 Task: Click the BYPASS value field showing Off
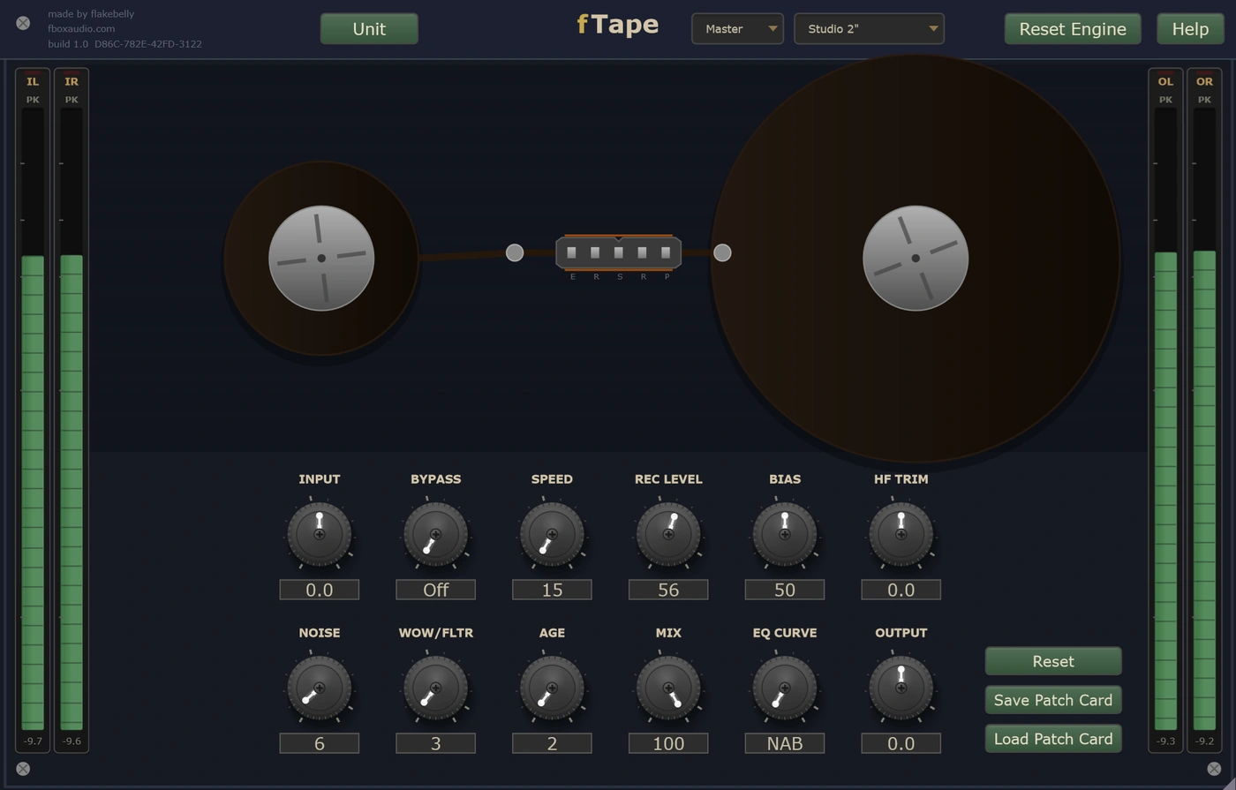[x=435, y=590]
